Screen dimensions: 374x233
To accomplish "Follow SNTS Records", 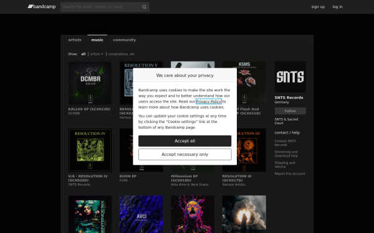I will click(290, 111).
